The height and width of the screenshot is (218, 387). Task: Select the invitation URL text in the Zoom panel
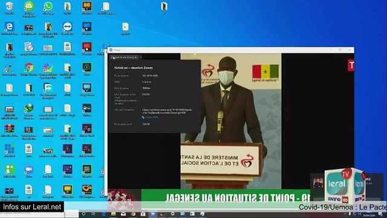[x=167, y=111]
